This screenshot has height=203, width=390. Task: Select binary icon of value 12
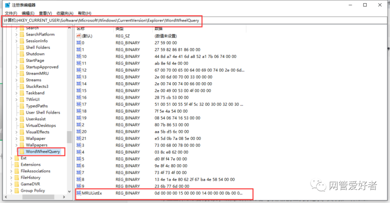[79, 70]
